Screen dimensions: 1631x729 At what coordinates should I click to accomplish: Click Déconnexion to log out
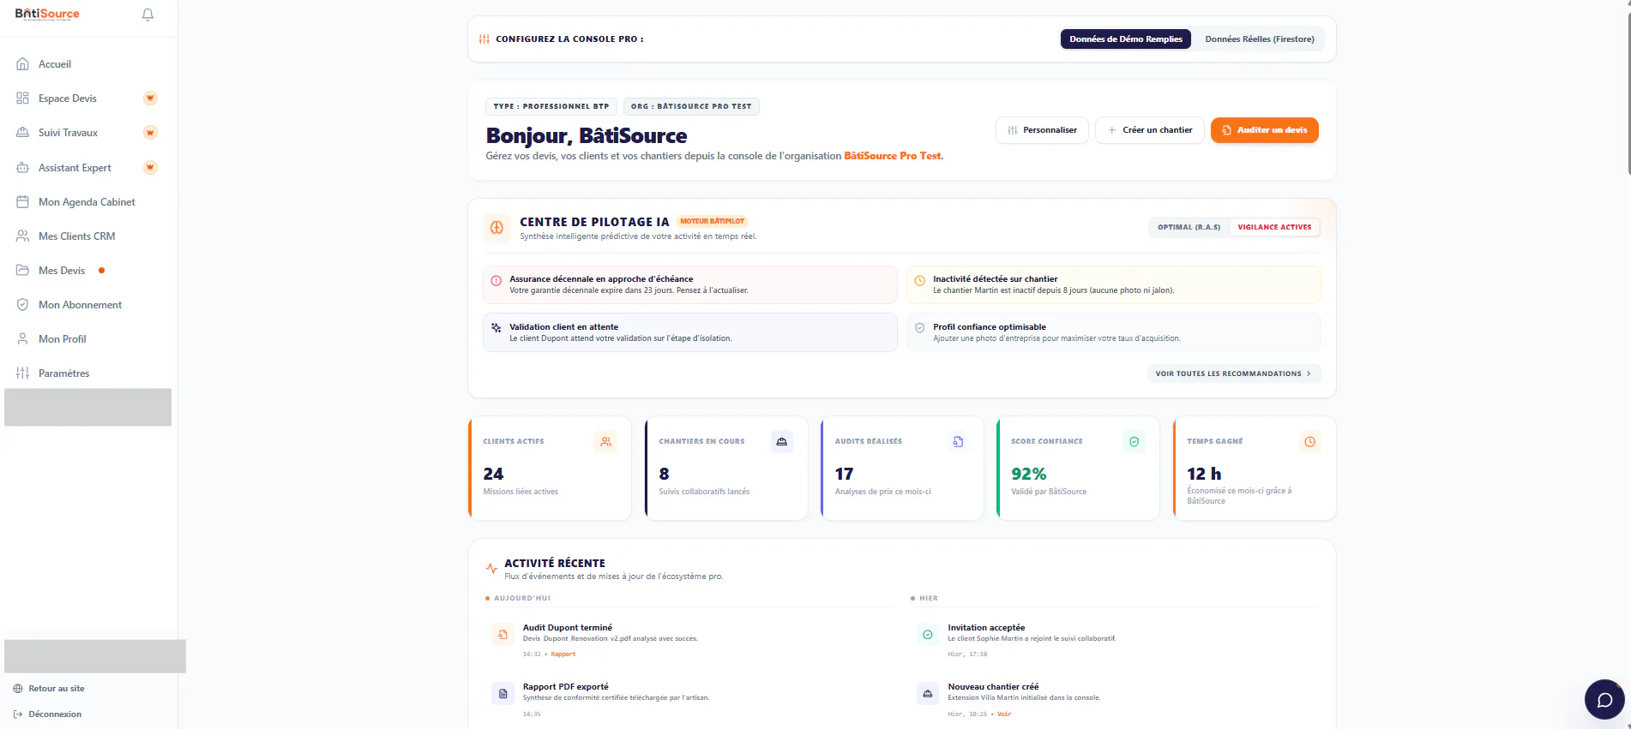(x=48, y=714)
